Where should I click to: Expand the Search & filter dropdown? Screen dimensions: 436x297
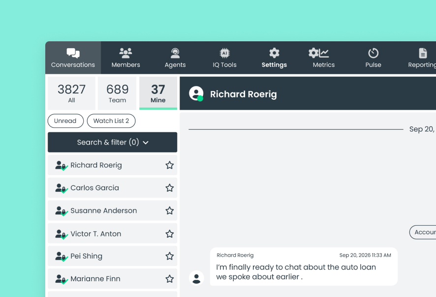click(112, 142)
